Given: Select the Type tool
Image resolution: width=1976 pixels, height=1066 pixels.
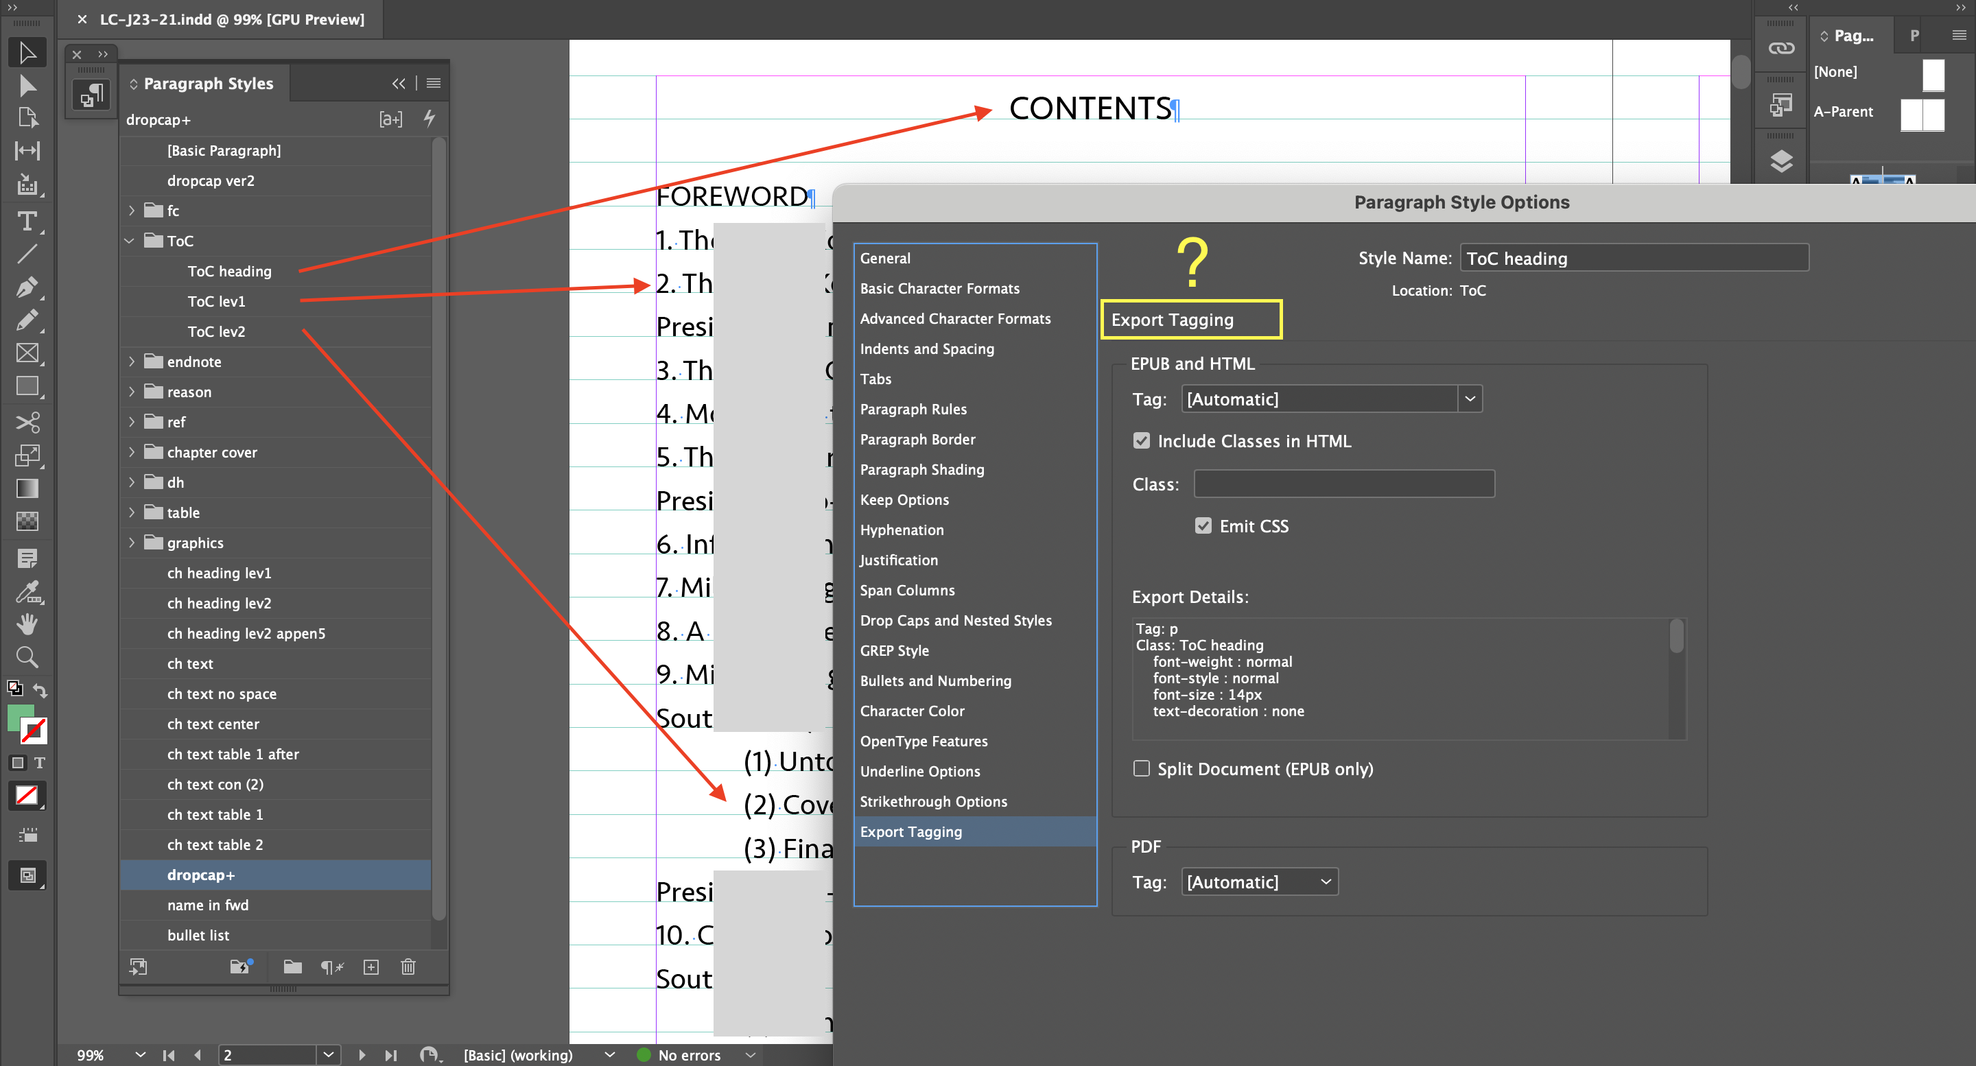Looking at the screenshot, I should point(27,222).
